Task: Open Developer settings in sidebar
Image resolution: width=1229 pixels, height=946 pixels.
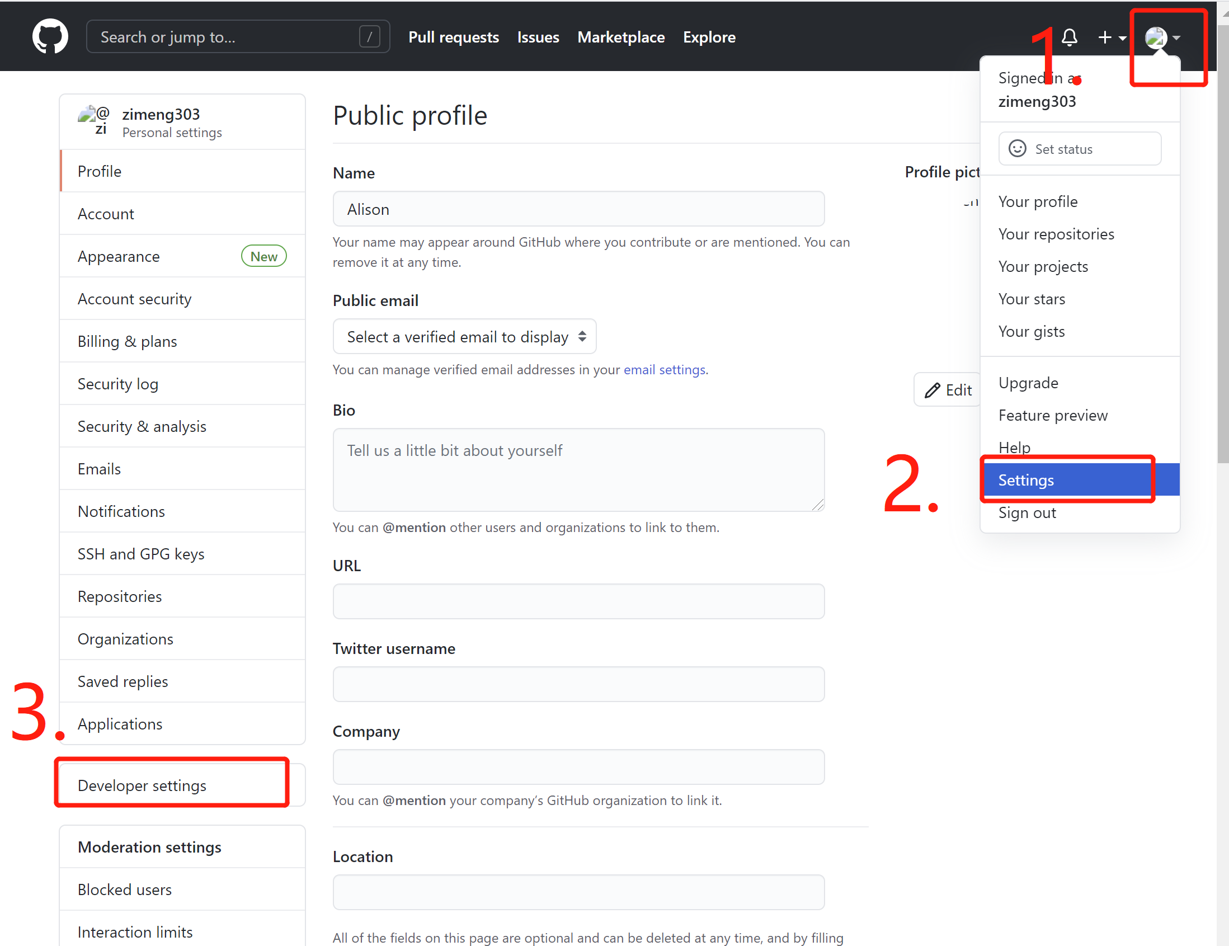Action: [142, 785]
